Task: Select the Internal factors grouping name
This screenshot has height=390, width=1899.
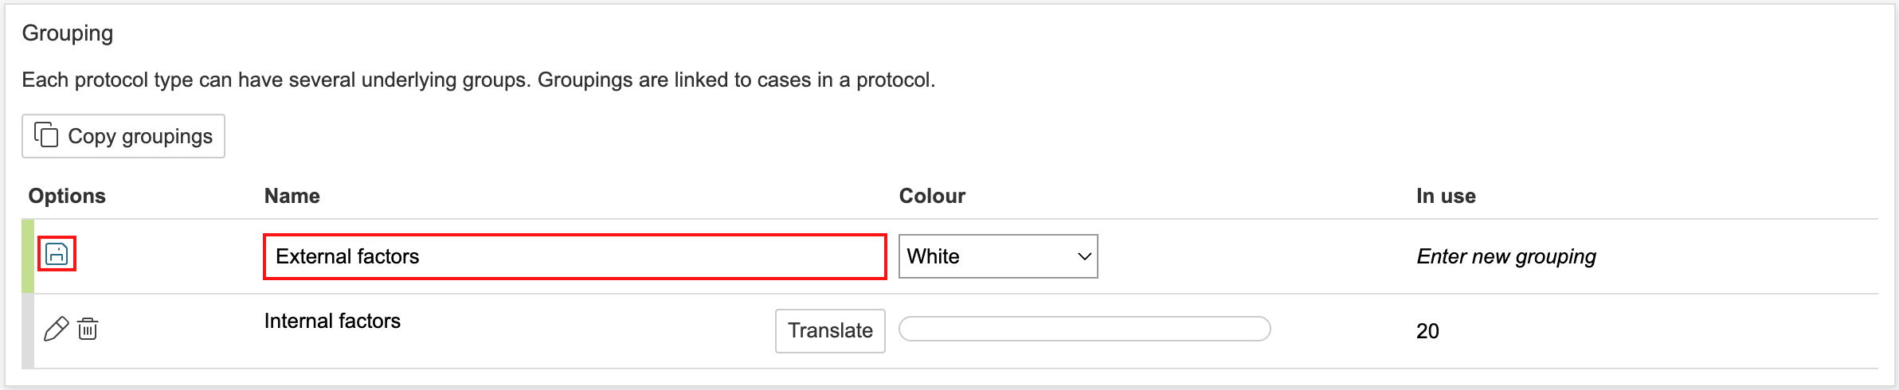Action: tap(332, 321)
